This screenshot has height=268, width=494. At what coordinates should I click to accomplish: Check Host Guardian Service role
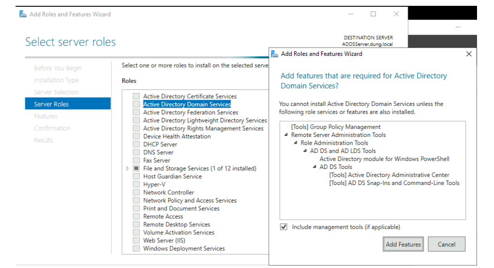136,176
